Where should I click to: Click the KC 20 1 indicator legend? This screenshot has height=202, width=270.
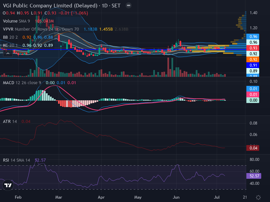tap(10, 45)
